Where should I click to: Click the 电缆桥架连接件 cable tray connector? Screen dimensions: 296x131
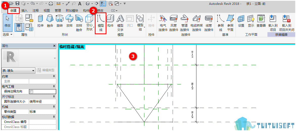[x=196, y=23]
